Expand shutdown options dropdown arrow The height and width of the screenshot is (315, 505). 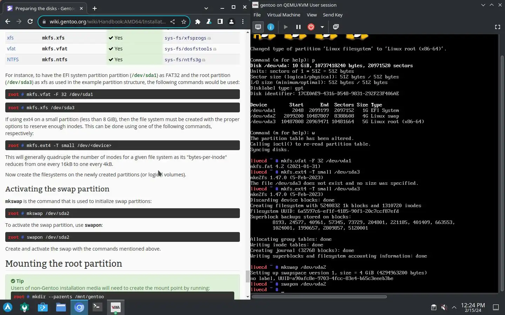point(322,27)
